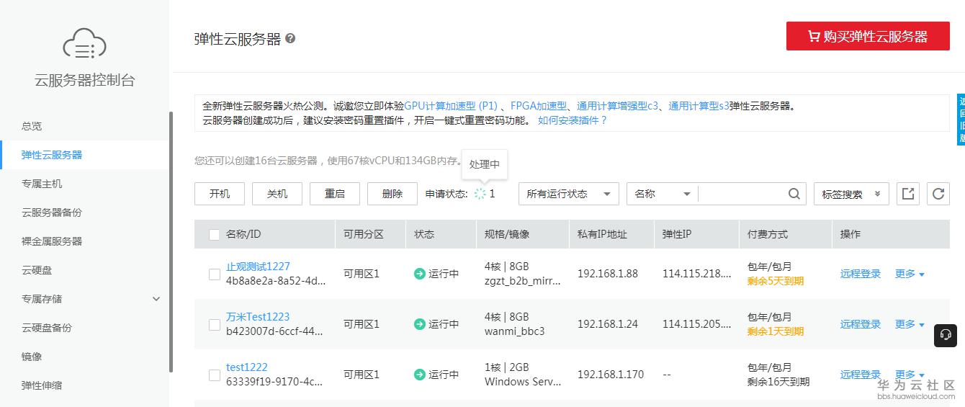Open the 通用计算增强型c3 link
965x407 pixels.
pyautogui.click(x=618, y=106)
